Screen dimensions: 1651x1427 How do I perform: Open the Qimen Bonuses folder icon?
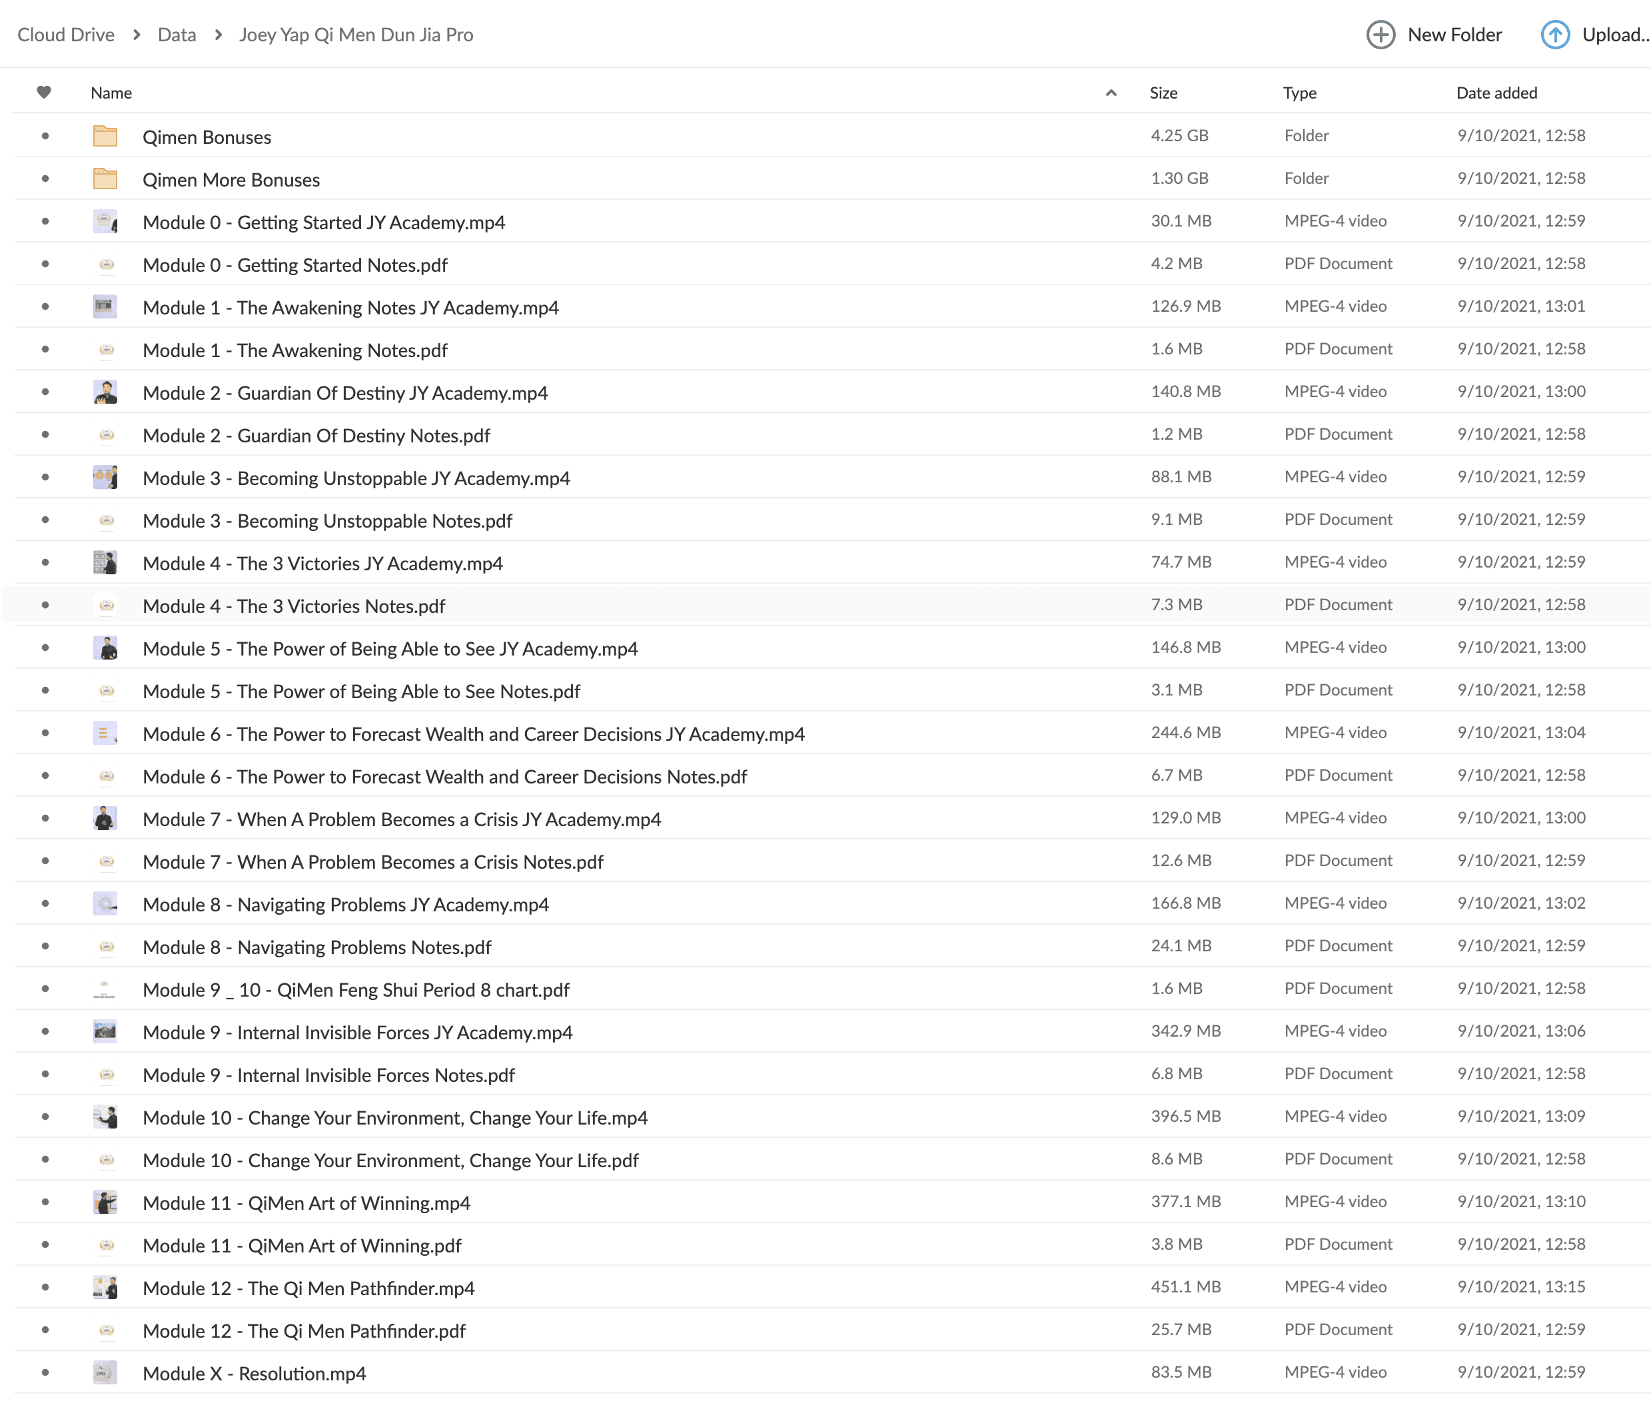click(105, 137)
